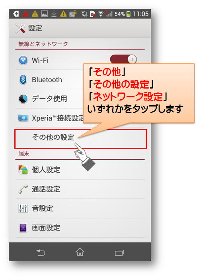Tap the red warning triangle notification icon

(25, 14)
